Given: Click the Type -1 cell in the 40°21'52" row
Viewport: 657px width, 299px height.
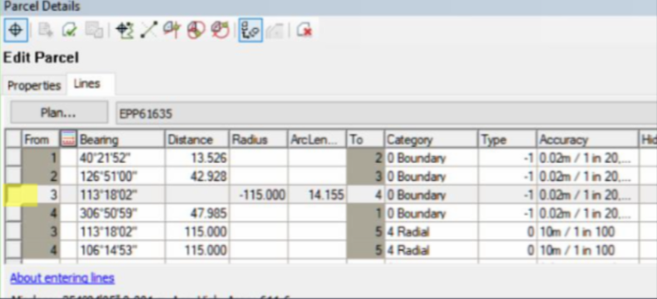Looking at the screenshot, I should click(x=506, y=158).
